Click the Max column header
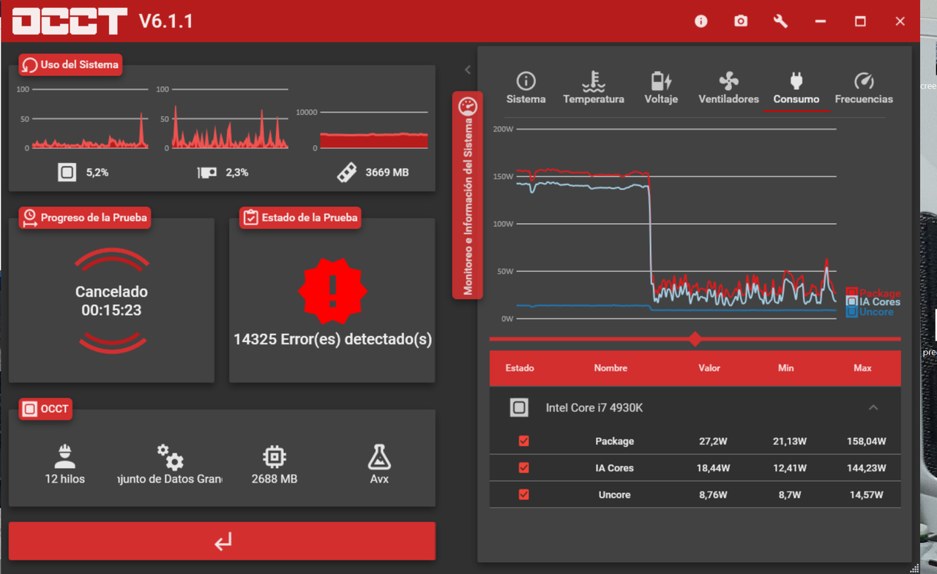The image size is (937, 574). coord(862,368)
